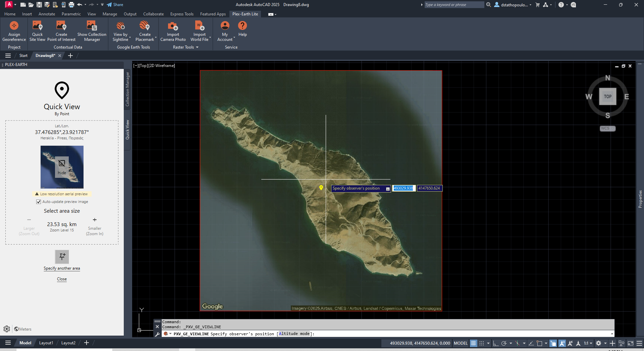Toggle object snap tracking
644x351 pixels.
point(531,343)
